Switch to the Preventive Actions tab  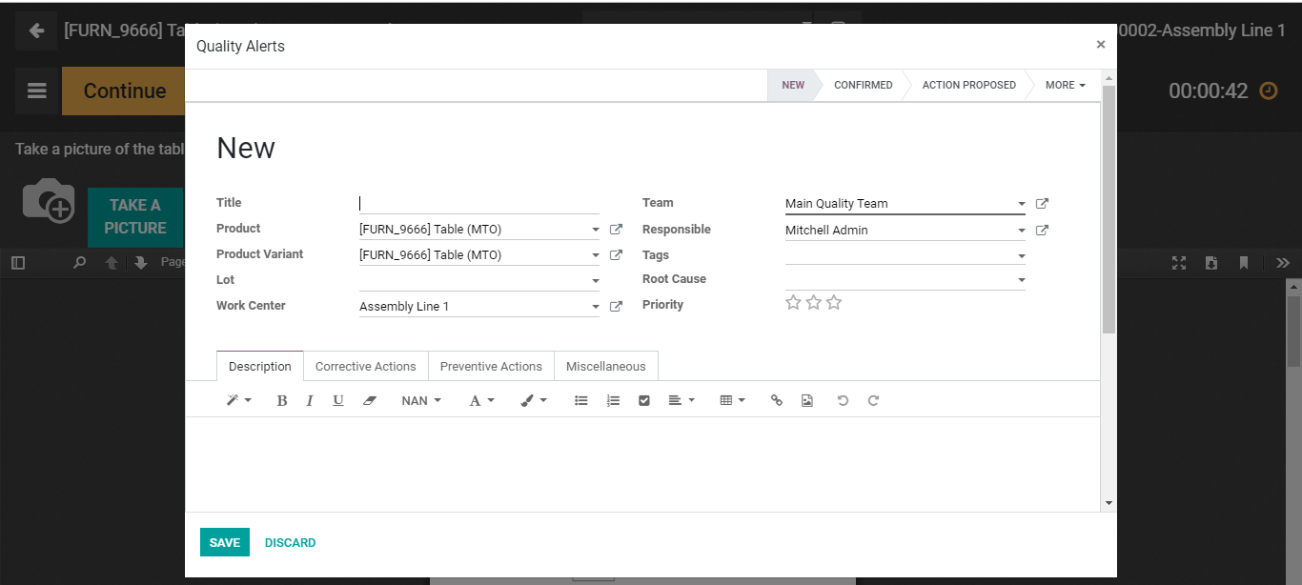pos(491,367)
